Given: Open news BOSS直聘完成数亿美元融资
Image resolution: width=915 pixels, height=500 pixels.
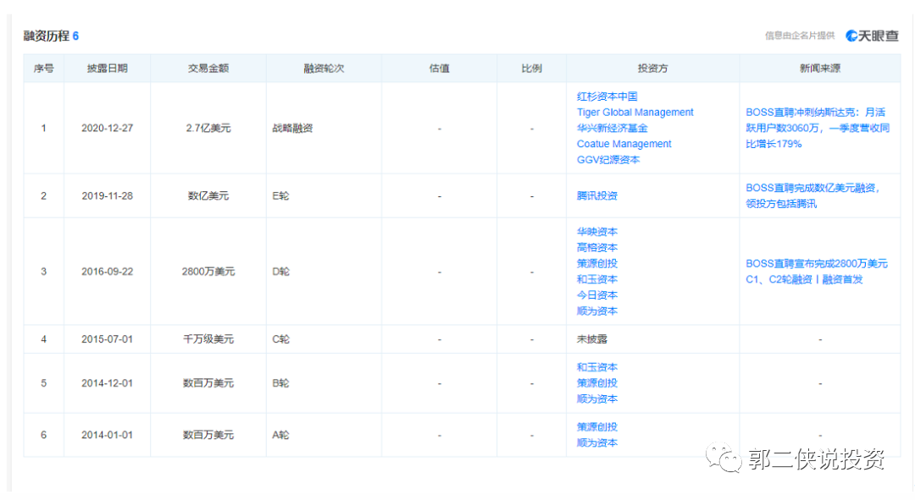Looking at the screenshot, I should 812,195.
